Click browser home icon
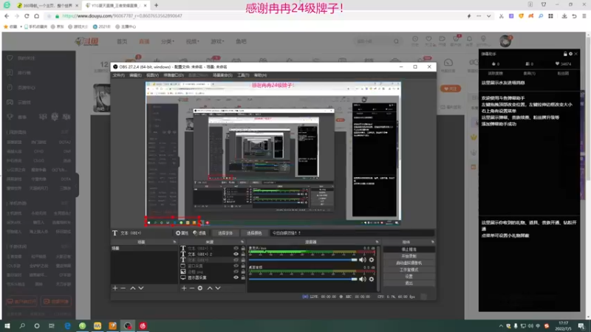 click(x=36, y=16)
